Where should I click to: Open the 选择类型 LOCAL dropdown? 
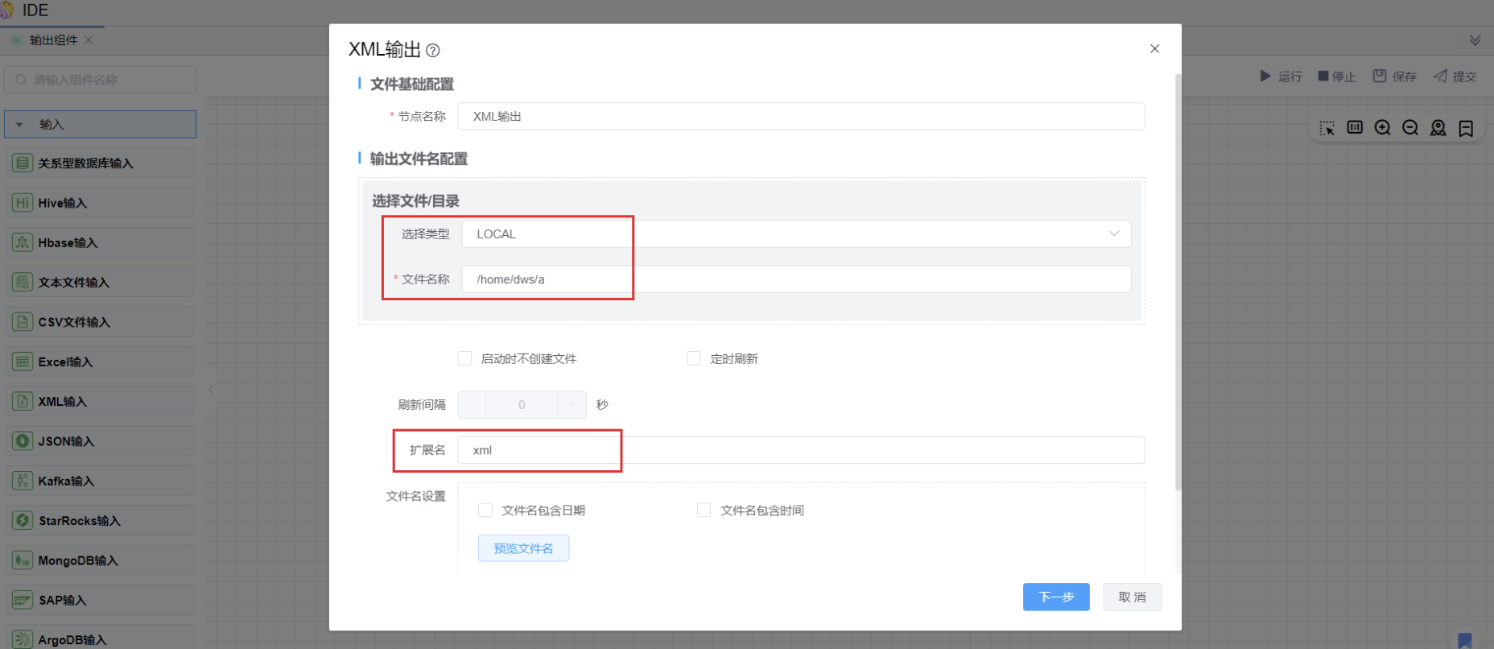pyautogui.click(x=795, y=234)
